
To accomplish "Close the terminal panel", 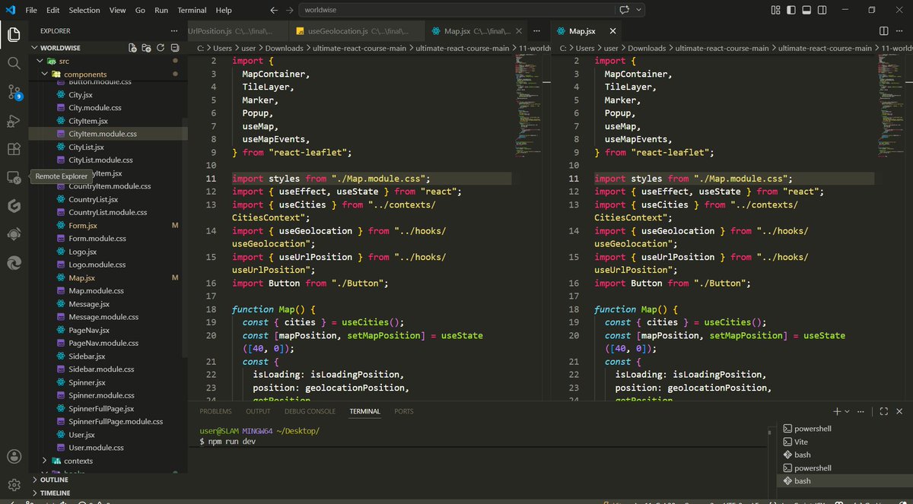I will tap(899, 411).
